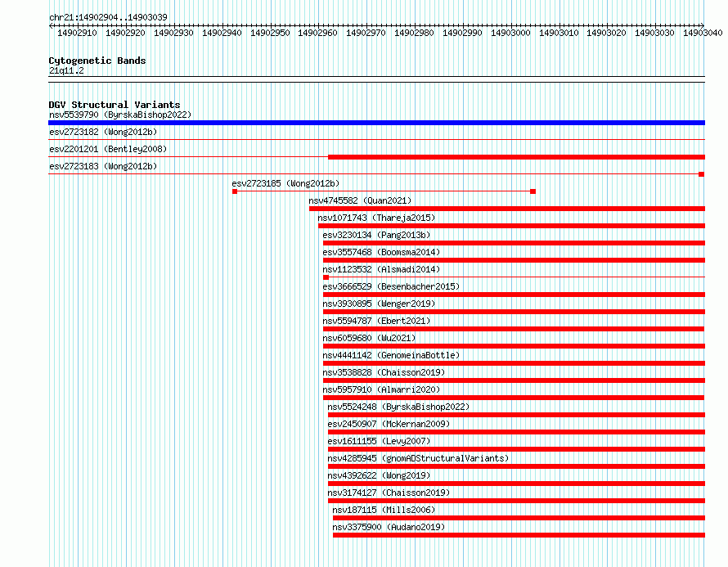Click the nsv5539790 (ByrskaBishop2022) label
This screenshot has width=728, height=567.
point(120,115)
